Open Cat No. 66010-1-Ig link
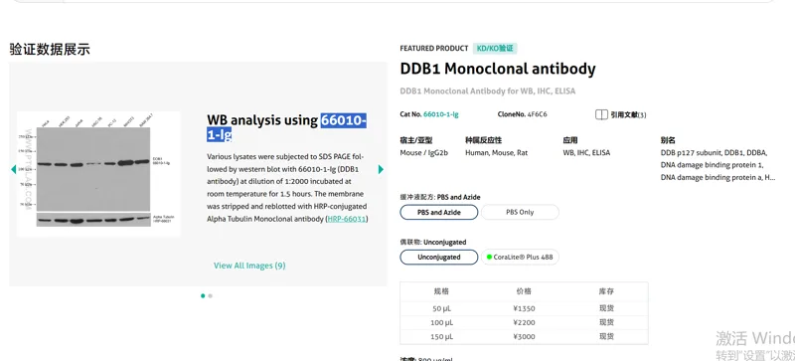 440,114
